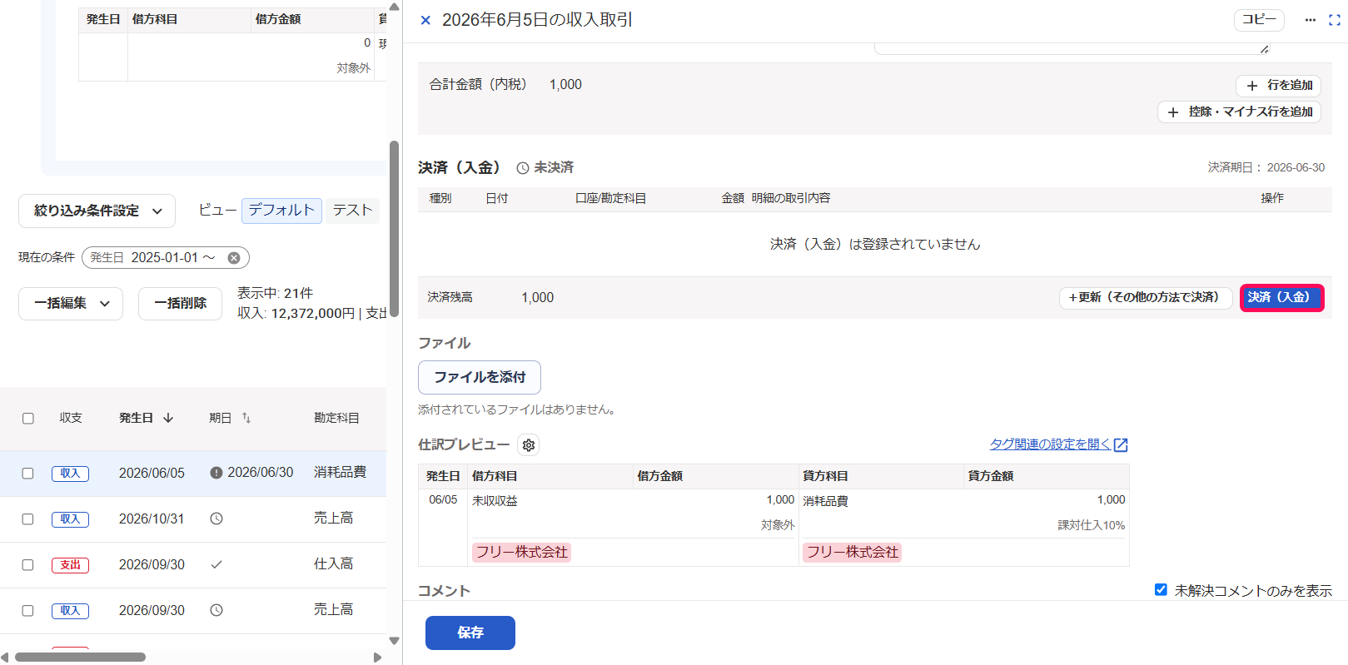Open the 一括編集 dropdown
The image size is (1348, 665).
71,304
